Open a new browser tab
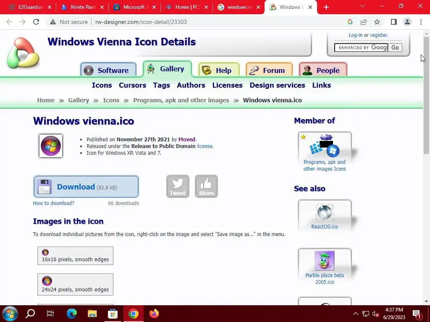Viewport: 430px width, 322px height. (326, 7)
